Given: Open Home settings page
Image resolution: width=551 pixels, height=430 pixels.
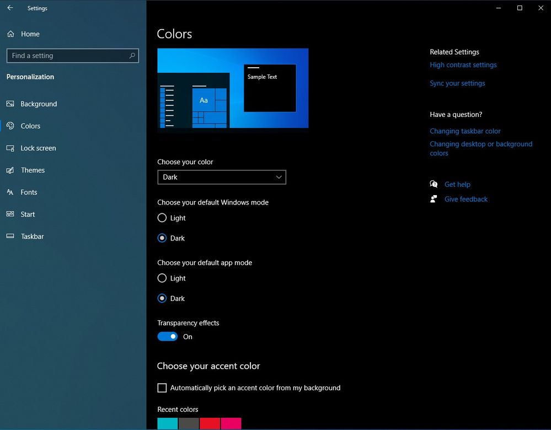Looking at the screenshot, I should coord(30,34).
